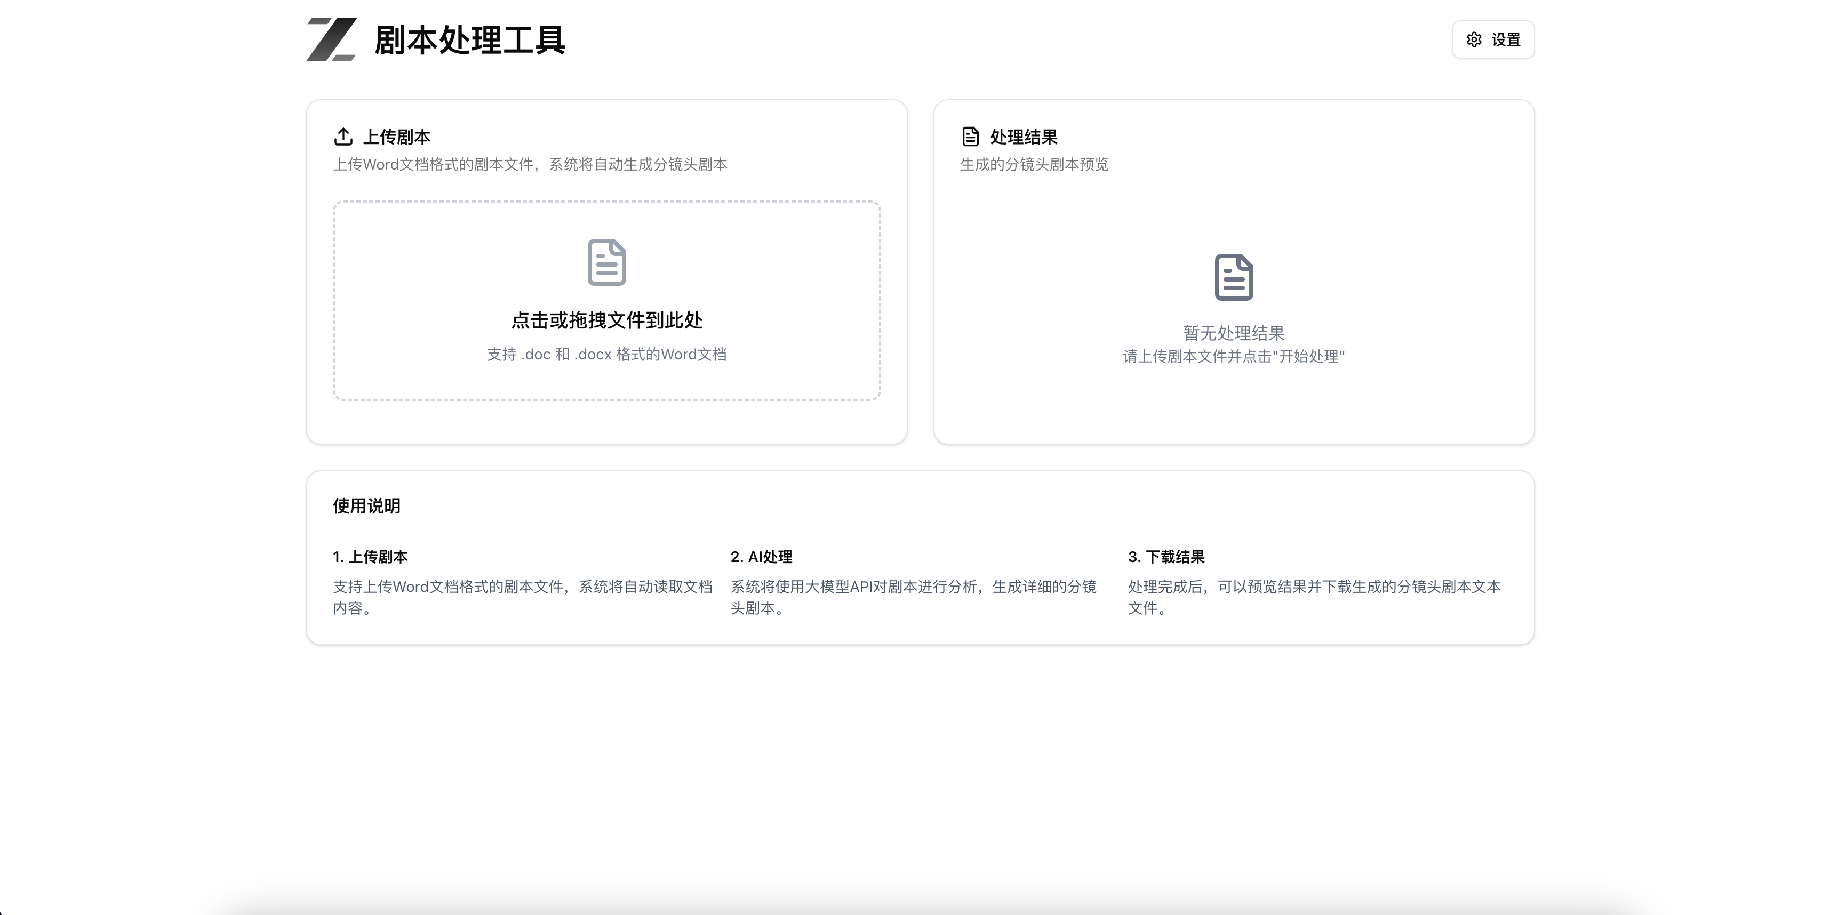Click step heading 3. 下载结果
Viewport: 1838px width, 915px height.
(x=1166, y=556)
